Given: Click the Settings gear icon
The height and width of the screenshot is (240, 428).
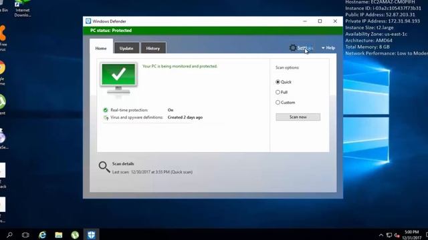Looking at the screenshot, I should pos(293,48).
